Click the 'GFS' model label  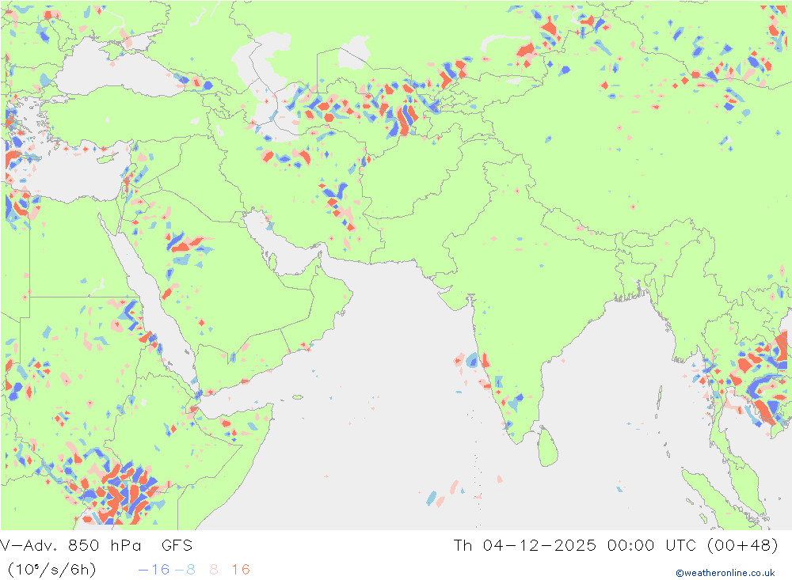point(177,545)
